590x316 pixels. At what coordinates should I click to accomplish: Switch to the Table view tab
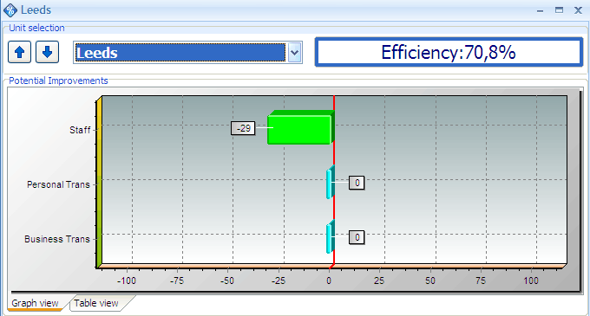click(96, 303)
